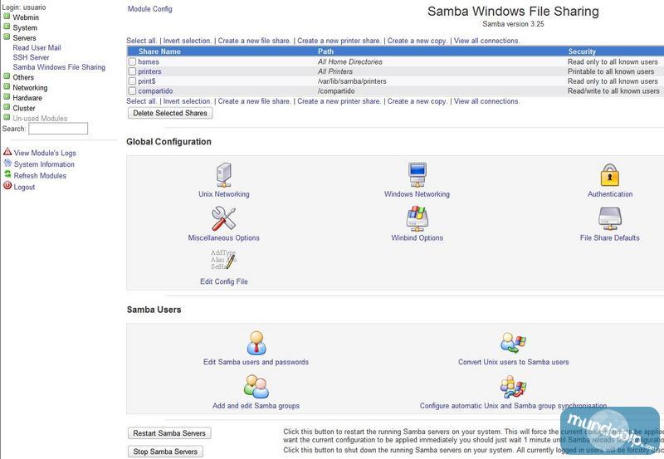Click the Winbind Options icon
The image size is (664, 459).
pyautogui.click(x=417, y=218)
